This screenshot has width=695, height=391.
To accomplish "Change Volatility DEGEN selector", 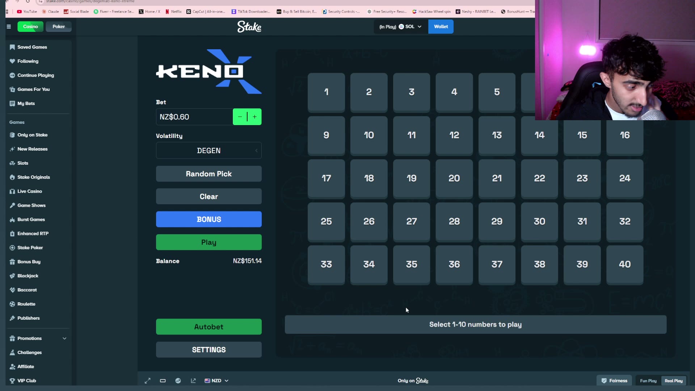I will pyautogui.click(x=208, y=151).
